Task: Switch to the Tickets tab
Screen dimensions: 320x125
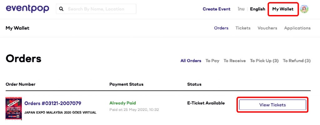Action: pos(243,28)
